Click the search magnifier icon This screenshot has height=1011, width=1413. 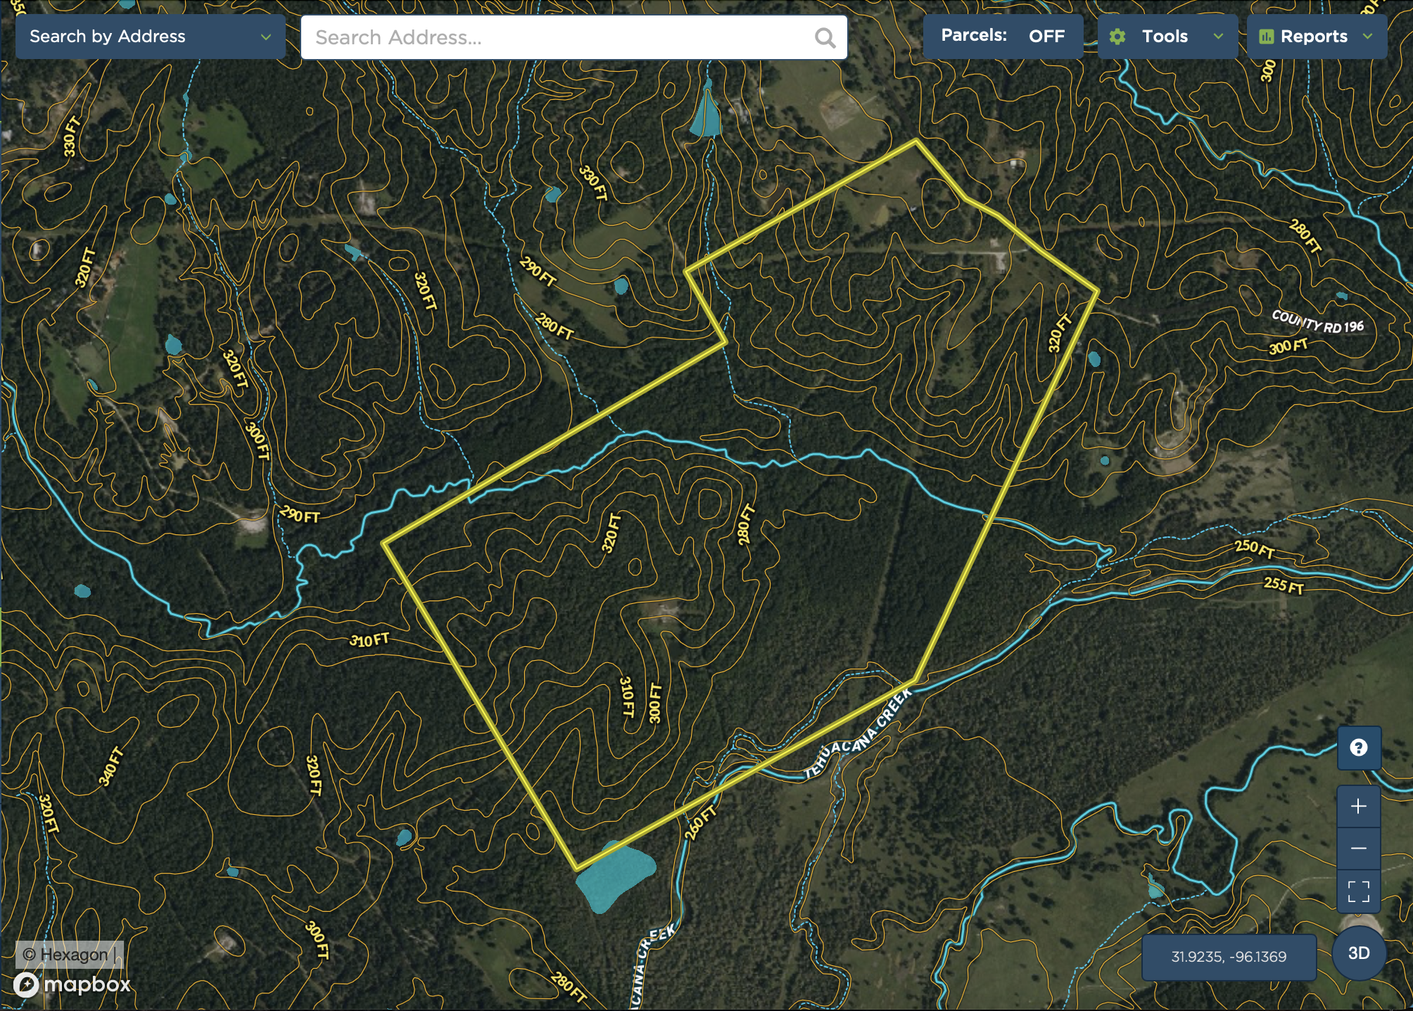point(825,37)
